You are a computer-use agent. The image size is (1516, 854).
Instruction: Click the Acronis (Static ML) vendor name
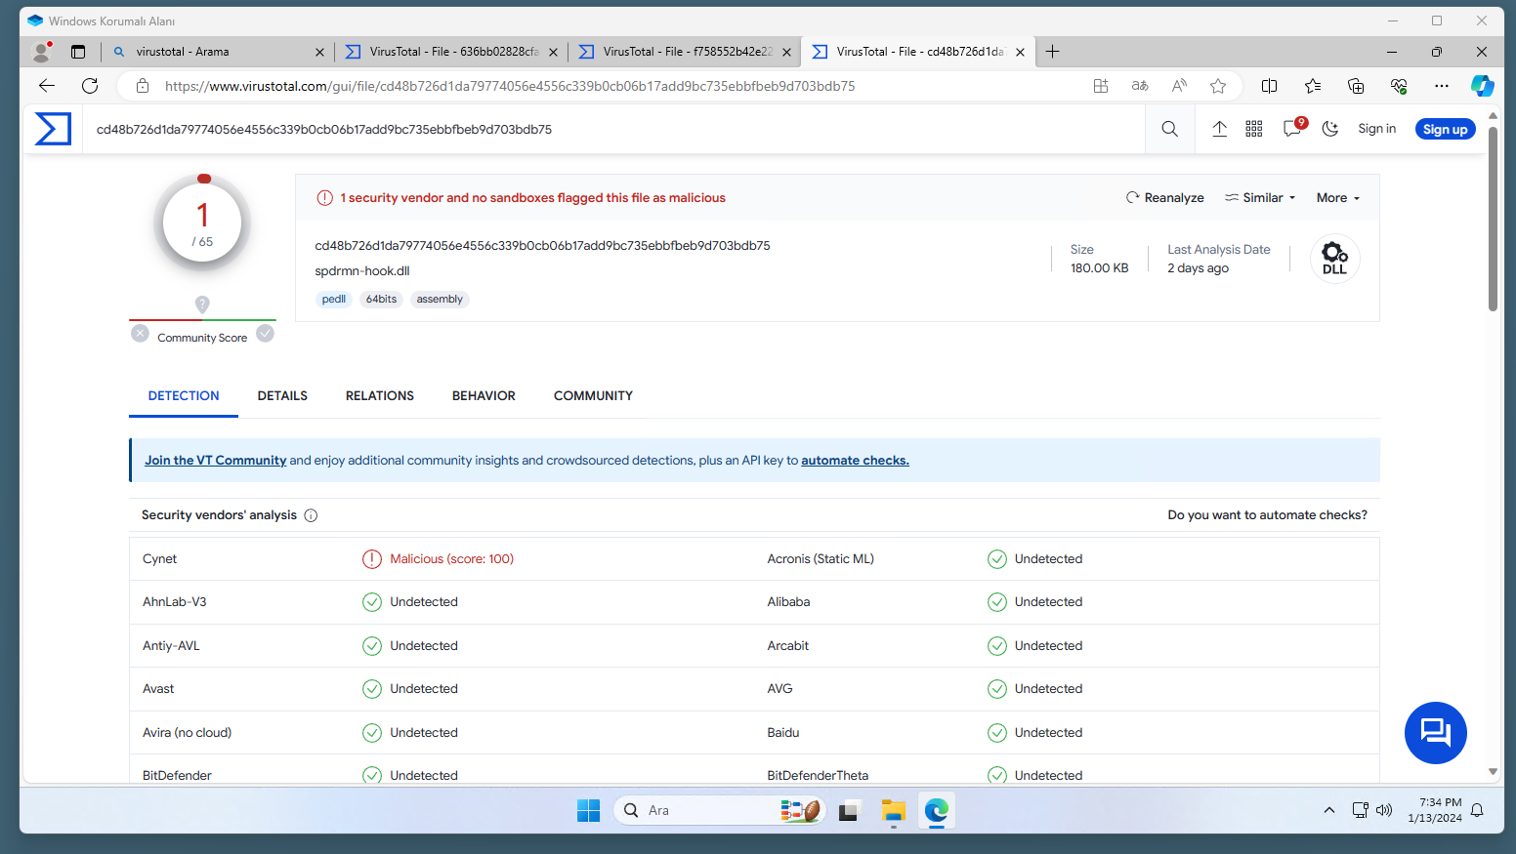(821, 559)
